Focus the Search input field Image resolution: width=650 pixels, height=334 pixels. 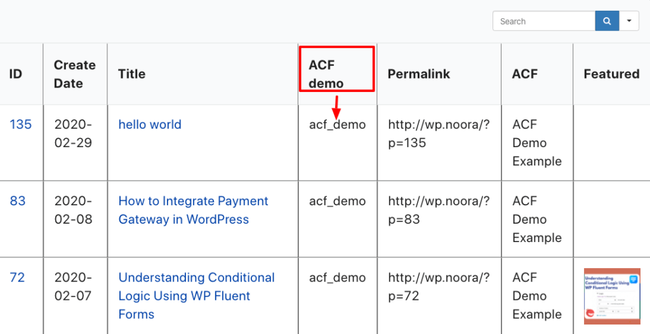coord(543,21)
